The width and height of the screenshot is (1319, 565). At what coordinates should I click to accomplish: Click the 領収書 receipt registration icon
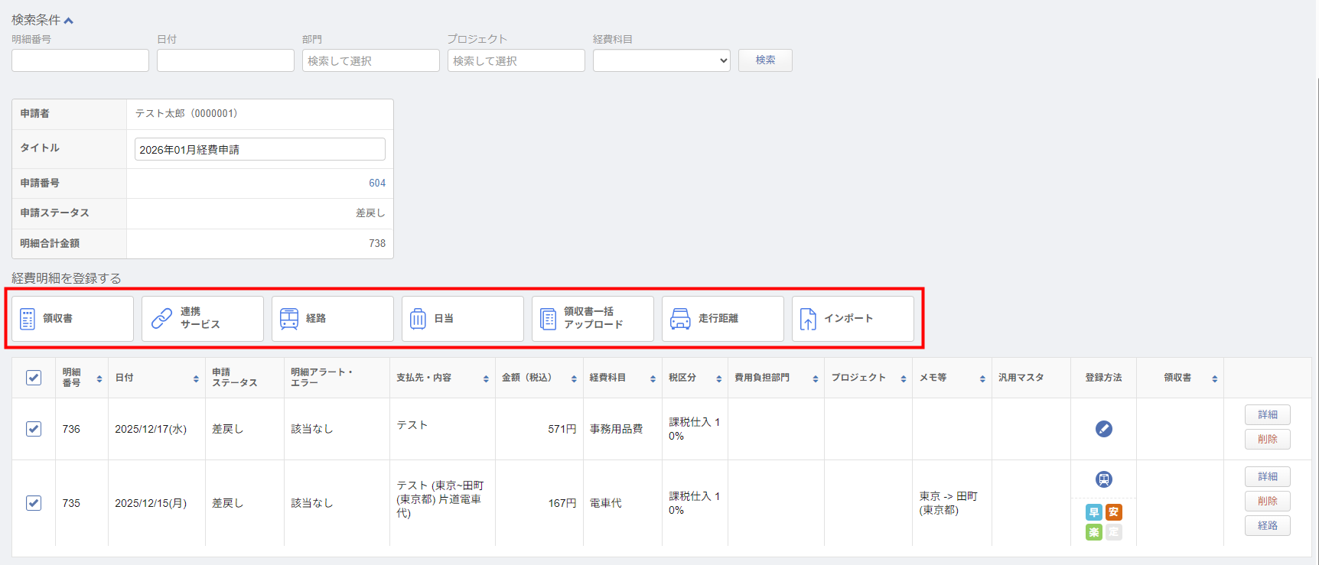pos(28,319)
